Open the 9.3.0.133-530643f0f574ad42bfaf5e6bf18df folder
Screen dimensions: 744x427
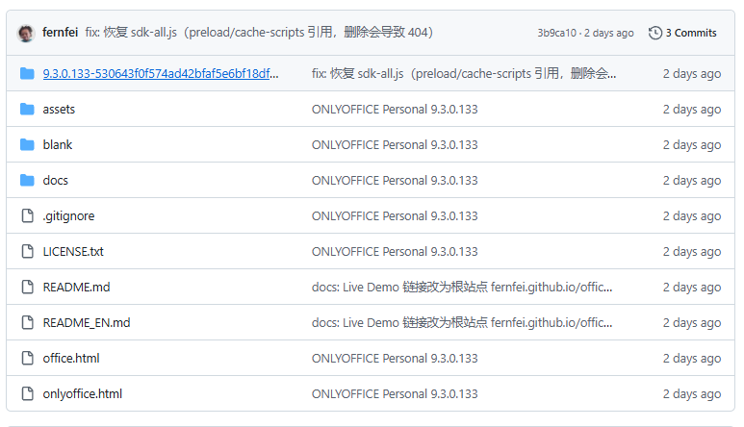point(161,73)
